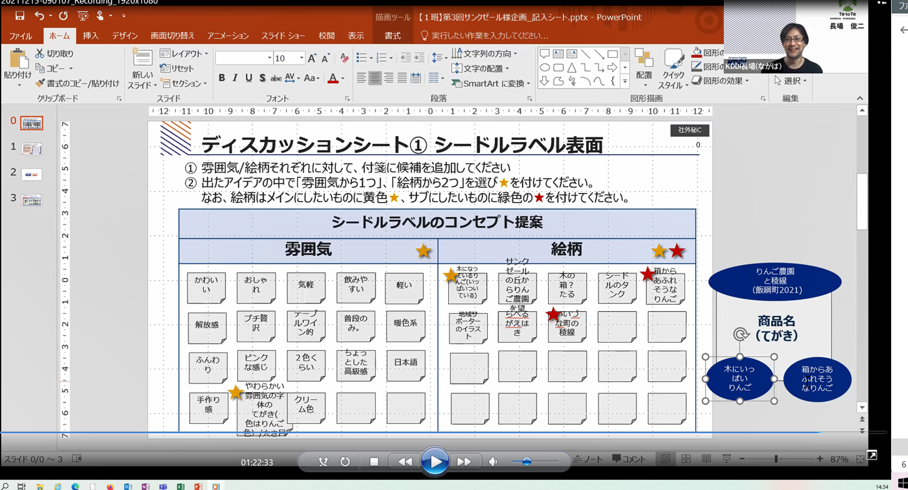Click the Text Shadow S icon
Screen dimensions: 908x490
click(262, 78)
